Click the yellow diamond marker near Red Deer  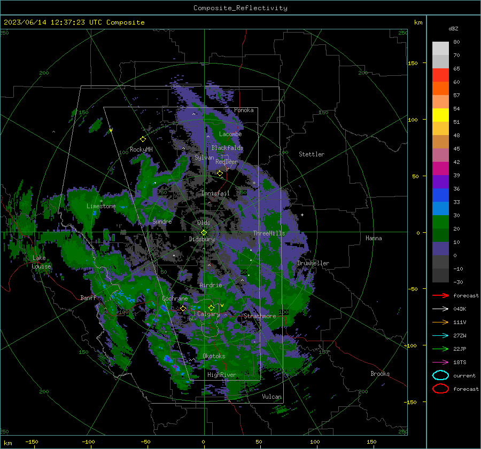(220, 174)
